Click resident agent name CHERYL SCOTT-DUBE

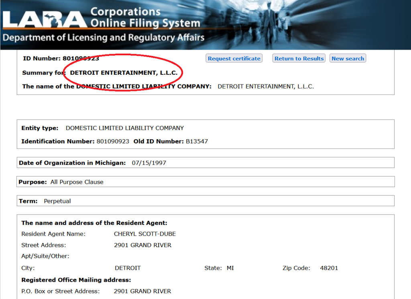click(x=144, y=234)
